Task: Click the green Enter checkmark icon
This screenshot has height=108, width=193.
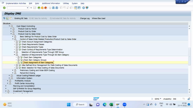Action: [4, 8]
